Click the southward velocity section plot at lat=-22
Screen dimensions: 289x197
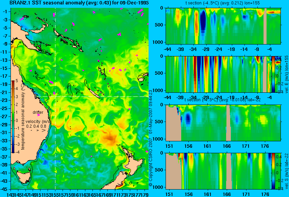point(219,171)
